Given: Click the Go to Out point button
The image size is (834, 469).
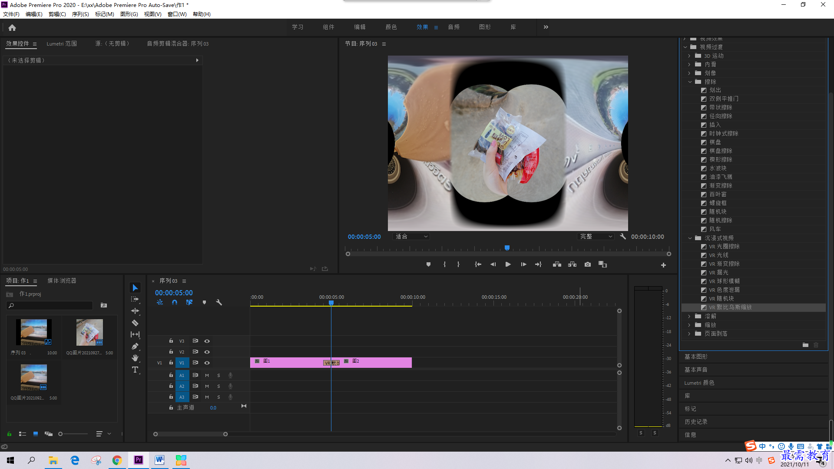Looking at the screenshot, I should click(538, 264).
